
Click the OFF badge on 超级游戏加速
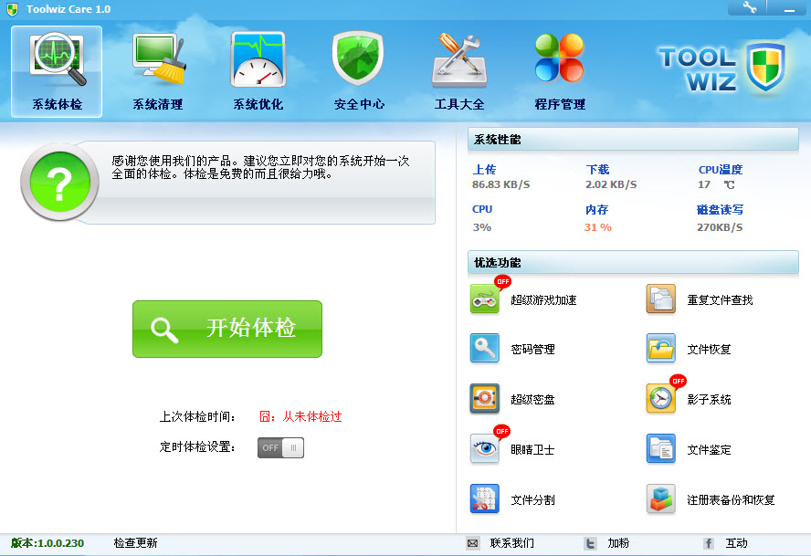[502, 281]
